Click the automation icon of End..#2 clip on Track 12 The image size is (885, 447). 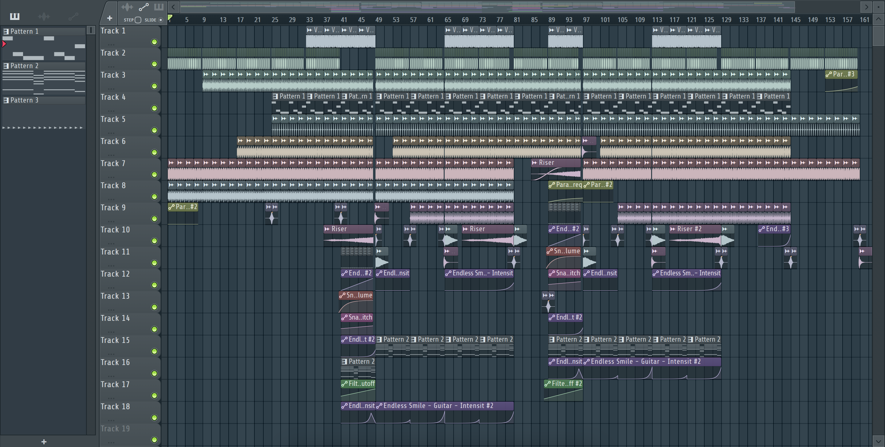point(344,273)
